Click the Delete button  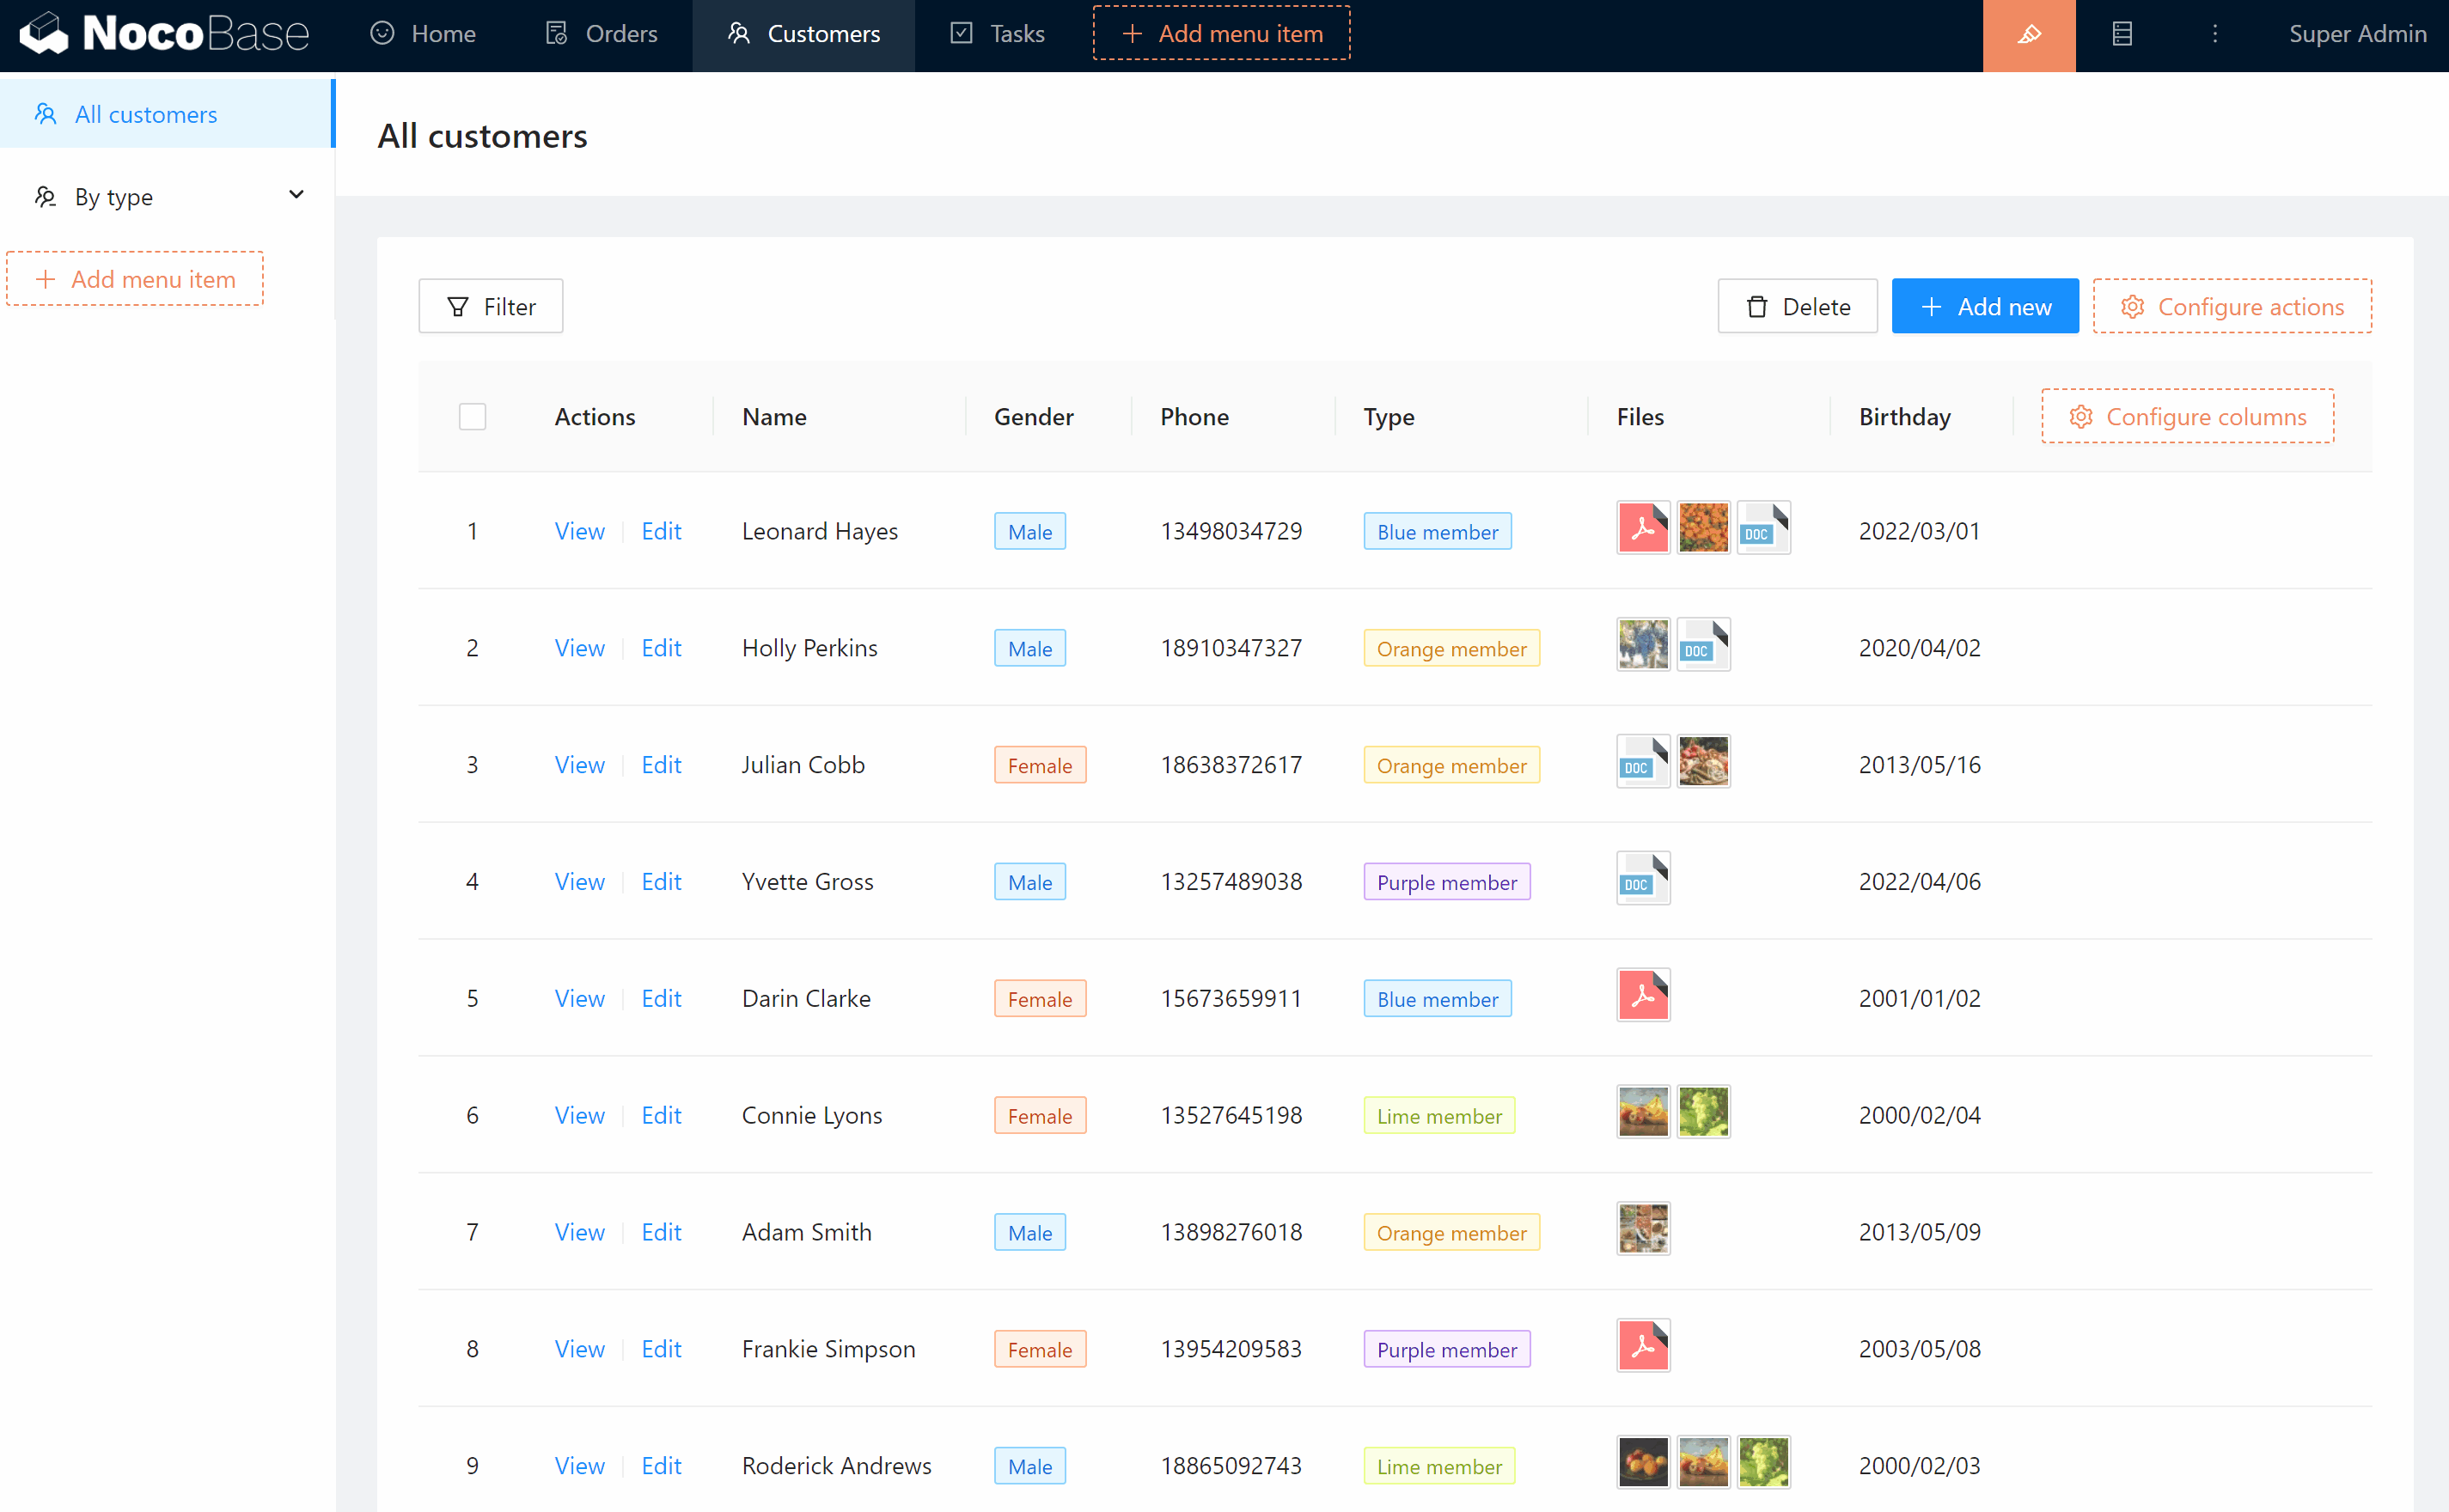click(1796, 307)
